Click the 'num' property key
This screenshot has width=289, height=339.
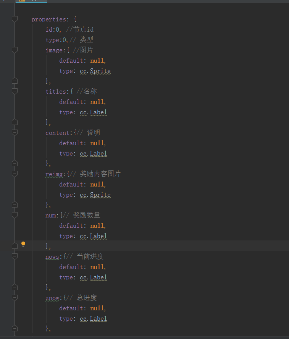click(x=50, y=216)
